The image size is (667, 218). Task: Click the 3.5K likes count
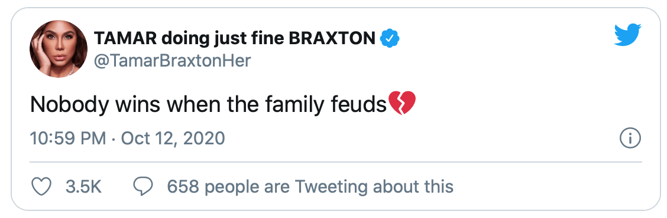click(x=84, y=187)
